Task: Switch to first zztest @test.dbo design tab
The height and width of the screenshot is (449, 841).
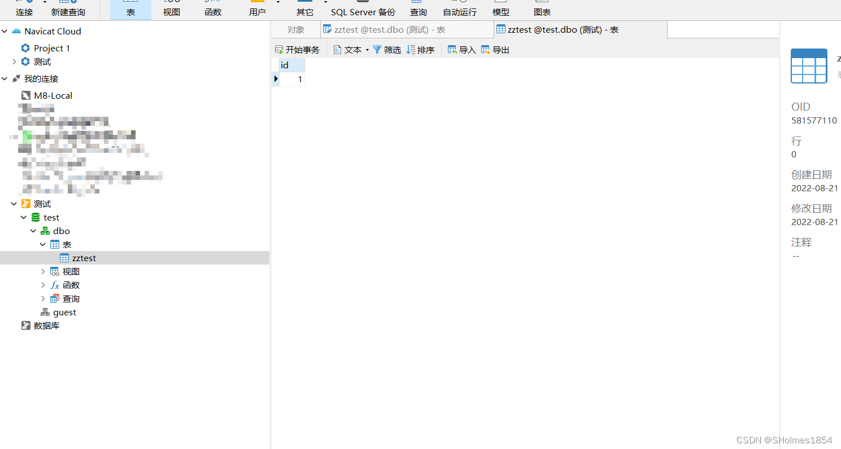Action: tap(407, 30)
